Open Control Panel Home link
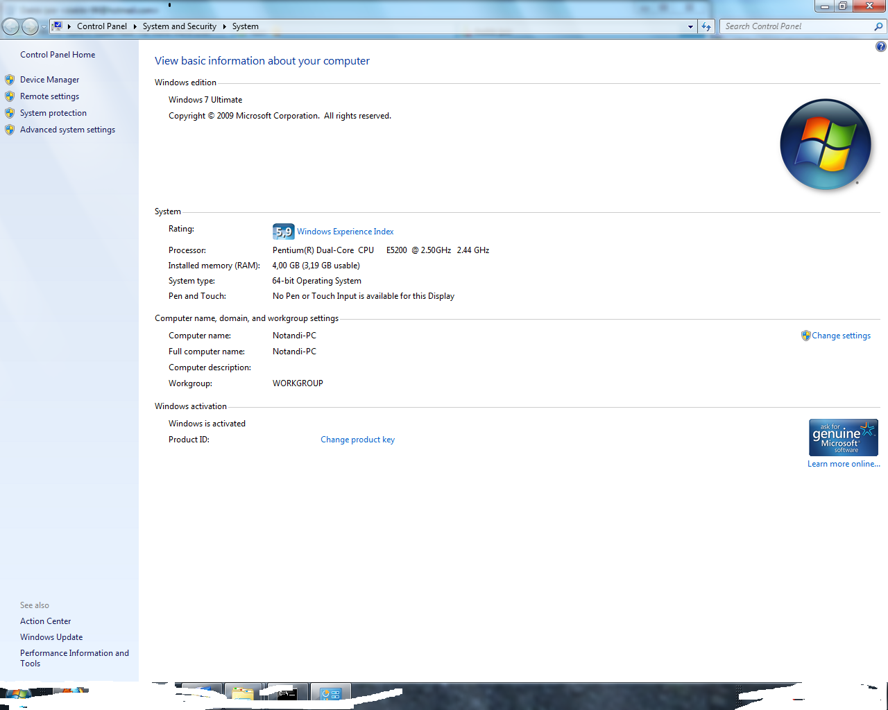Image resolution: width=888 pixels, height=710 pixels. [x=58, y=55]
